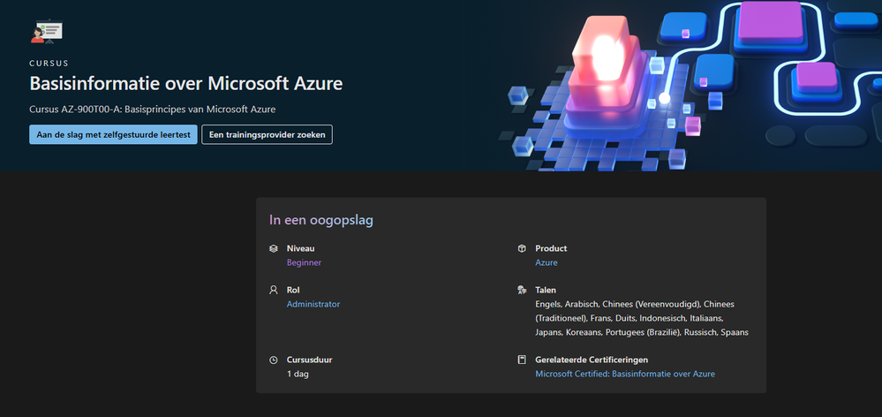
Task: Click the Cursusduur clock icon
Action: 274,360
